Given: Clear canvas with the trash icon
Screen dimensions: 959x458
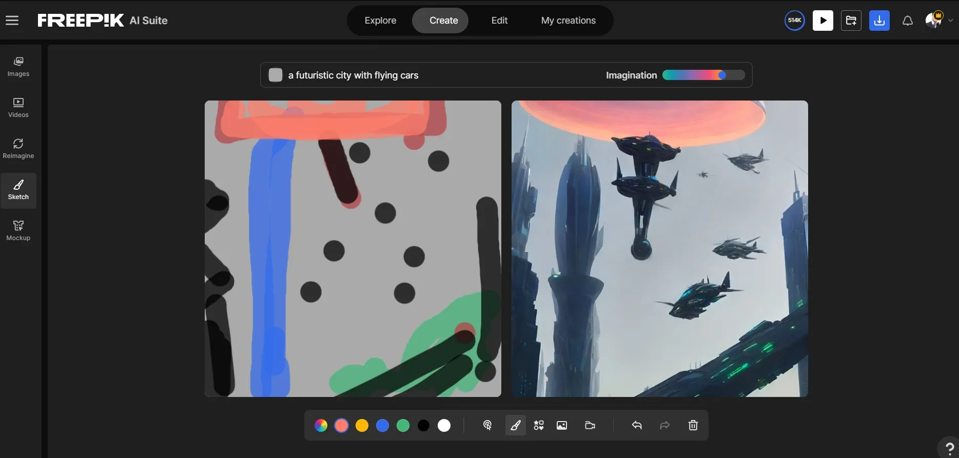Looking at the screenshot, I should [693, 425].
